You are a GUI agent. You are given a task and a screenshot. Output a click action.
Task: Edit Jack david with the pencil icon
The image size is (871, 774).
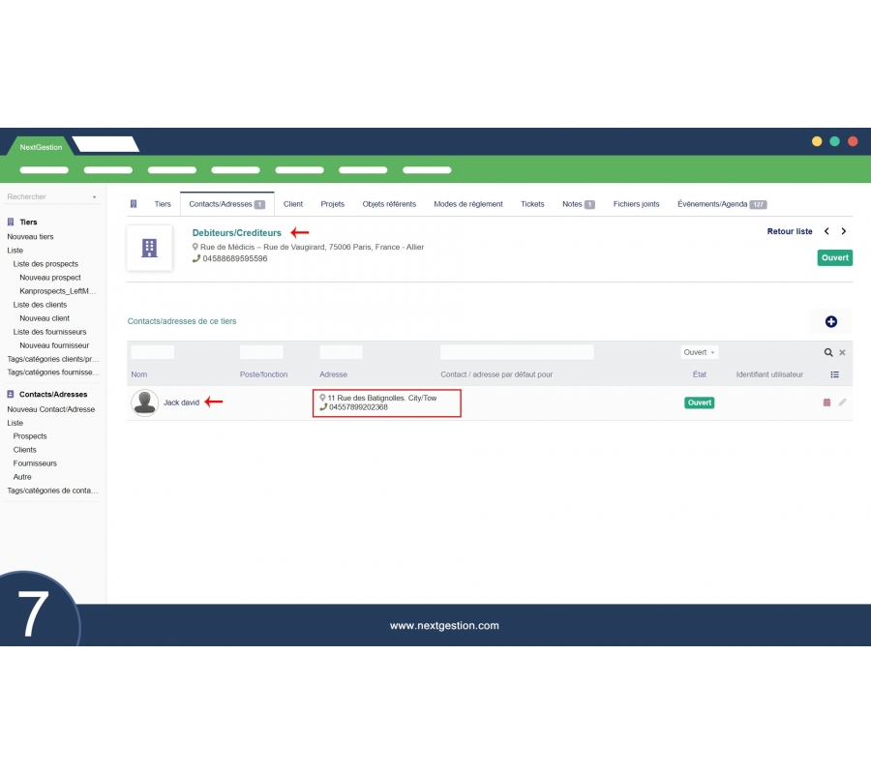point(842,402)
